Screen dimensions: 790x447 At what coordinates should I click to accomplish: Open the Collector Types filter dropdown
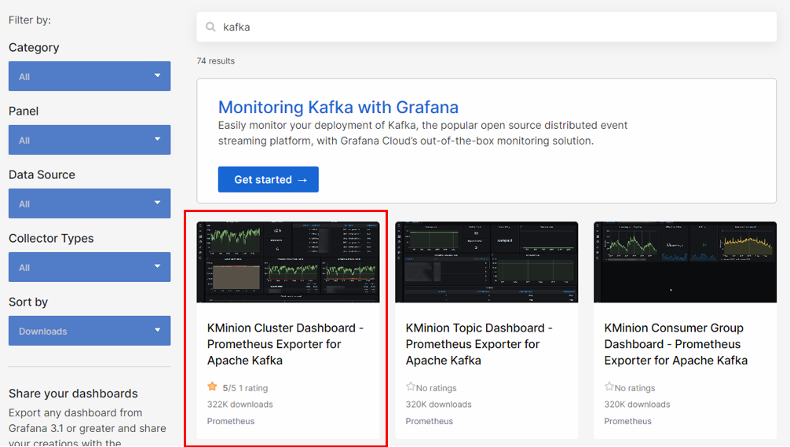pyautogui.click(x=90, y=267)
